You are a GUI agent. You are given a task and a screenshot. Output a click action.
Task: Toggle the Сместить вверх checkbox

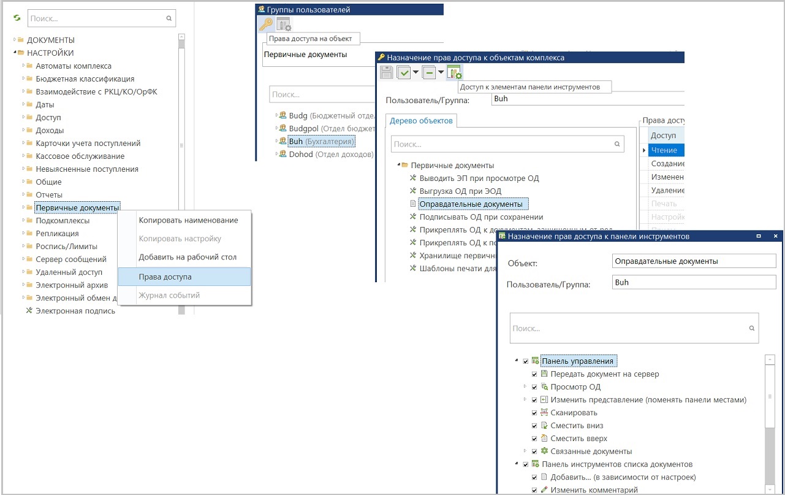534,439
